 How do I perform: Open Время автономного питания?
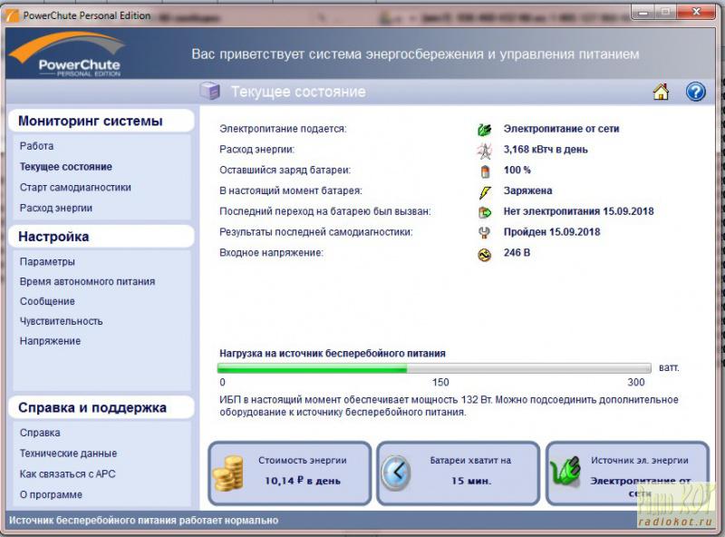87,281
